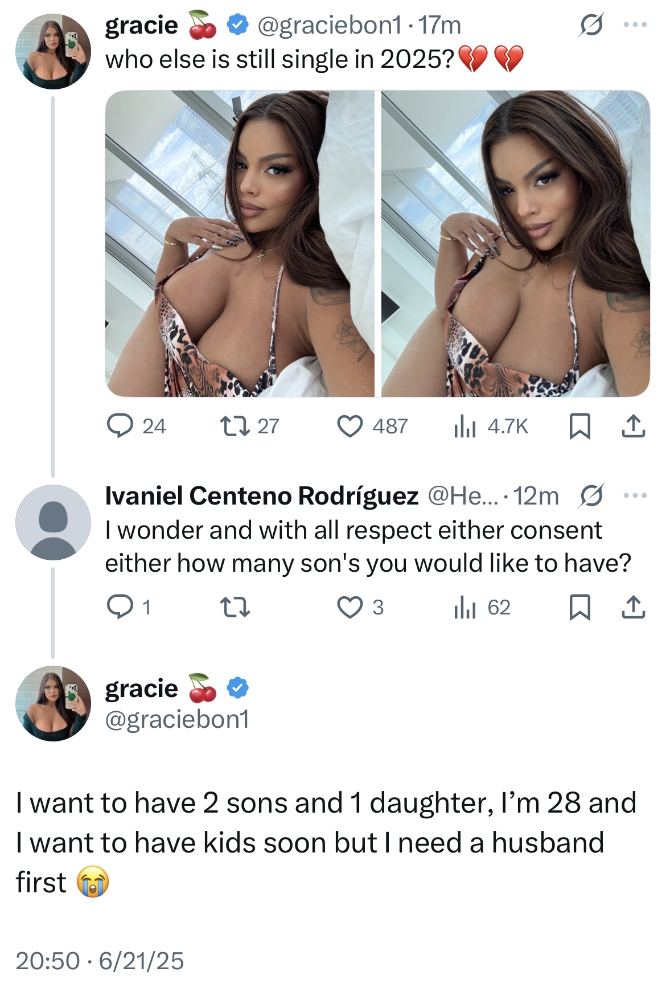The image size is (666, 988).
Task: Open Ivaniel Centeno Rodríguez's profile name
Action: (x=261, y=495)
